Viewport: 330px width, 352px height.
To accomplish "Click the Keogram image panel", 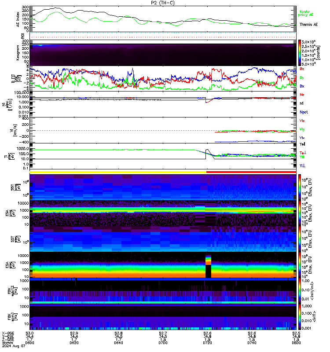I will tap(163, 55).
